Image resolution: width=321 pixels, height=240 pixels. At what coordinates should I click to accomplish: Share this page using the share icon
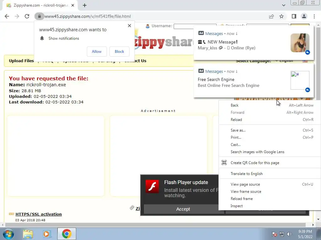pyautogui.click(x=271, y=16)
